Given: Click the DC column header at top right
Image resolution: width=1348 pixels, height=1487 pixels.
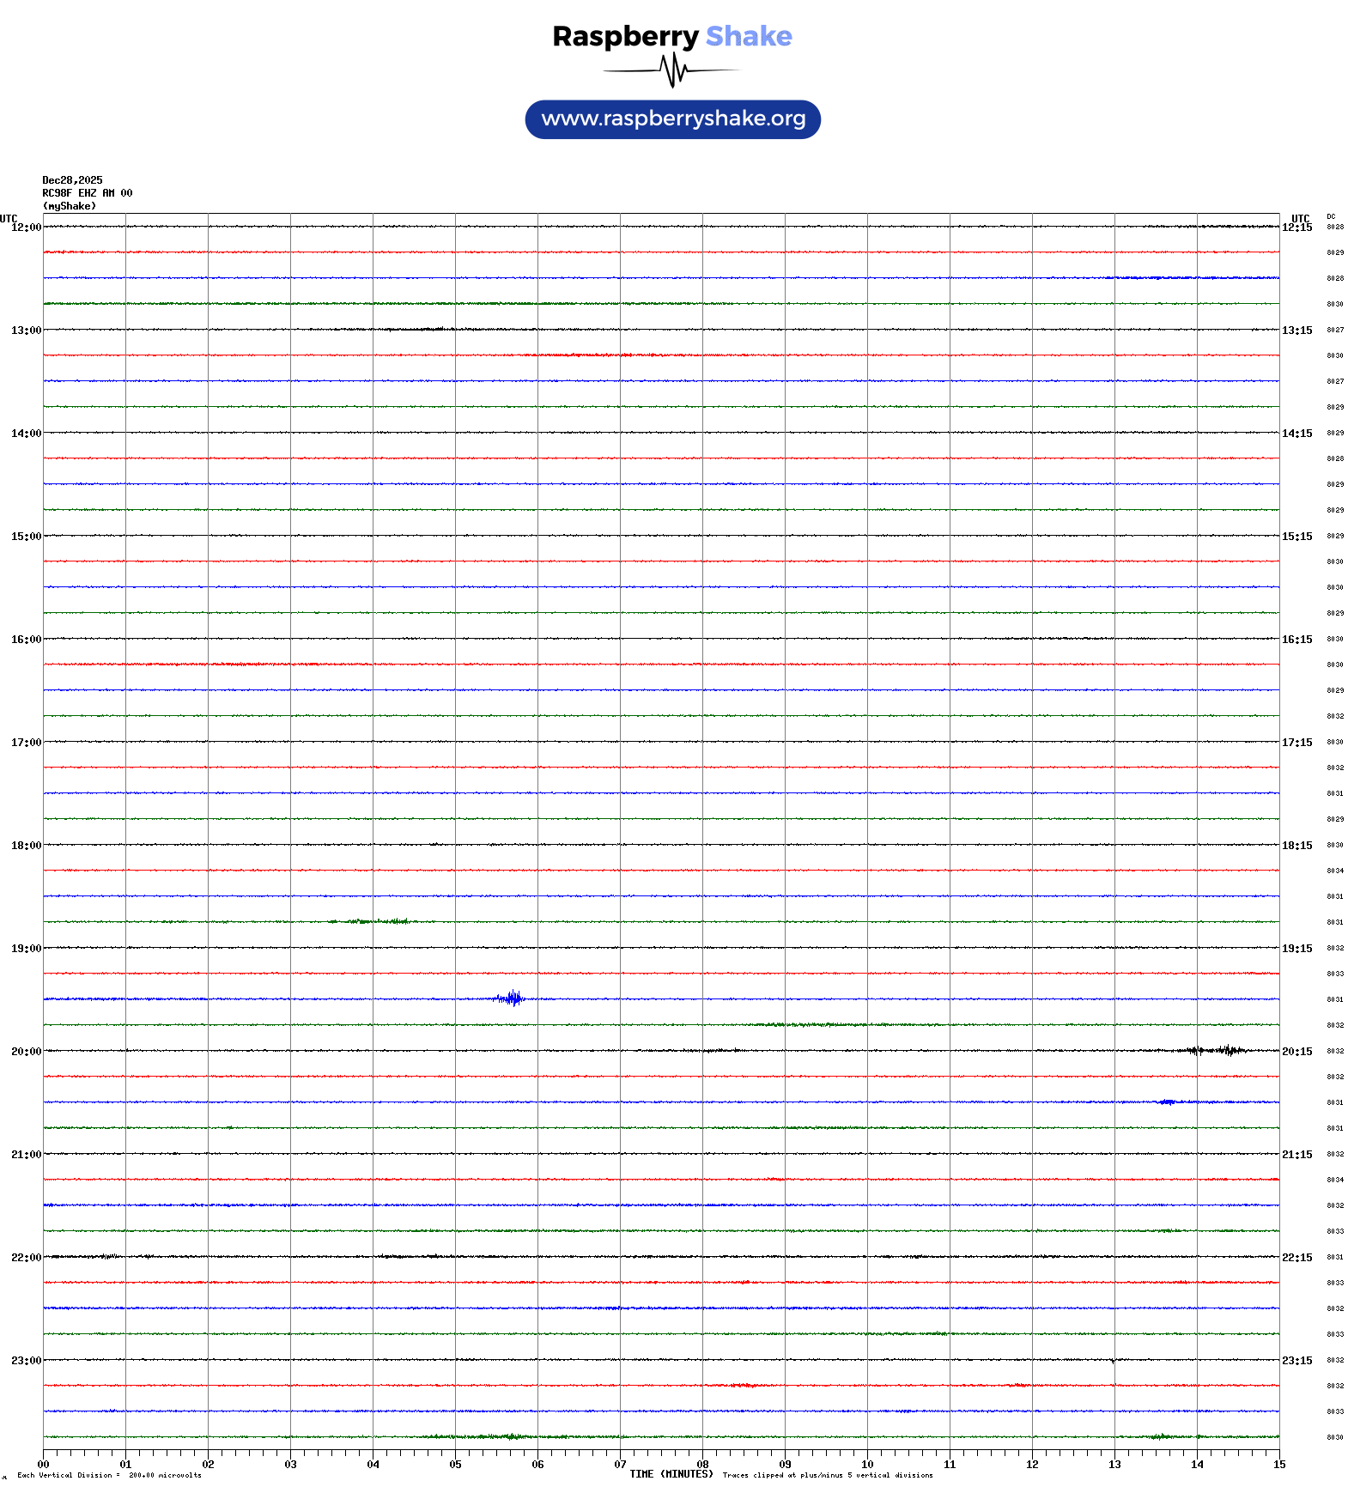Looking at the screenshot, I should pyautogui.click(x=1331, y=217).
